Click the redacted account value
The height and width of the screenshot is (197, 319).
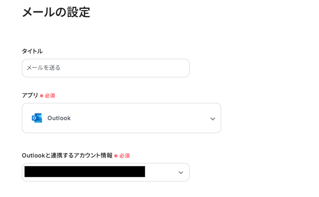pos(84,172)
